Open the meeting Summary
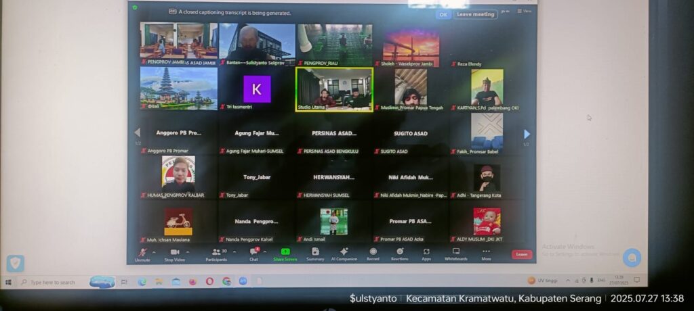The height and width of the screenshot is (311, 694). point(315,253)
